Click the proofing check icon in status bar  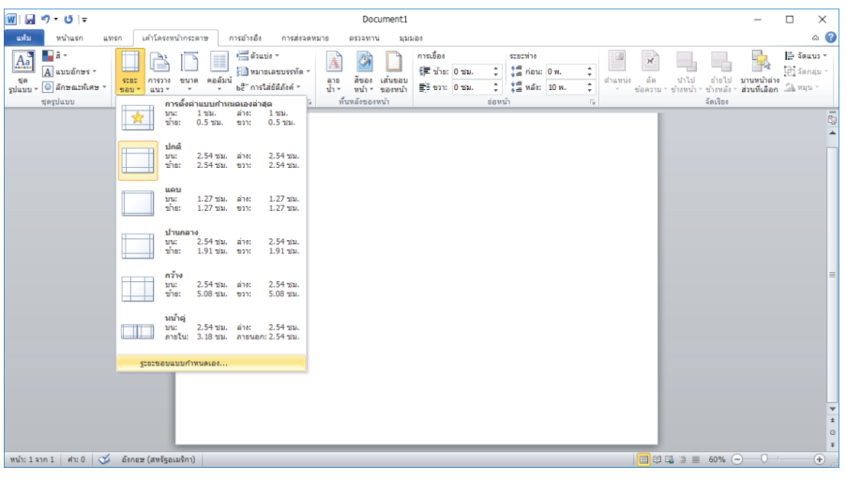(105, 459)
